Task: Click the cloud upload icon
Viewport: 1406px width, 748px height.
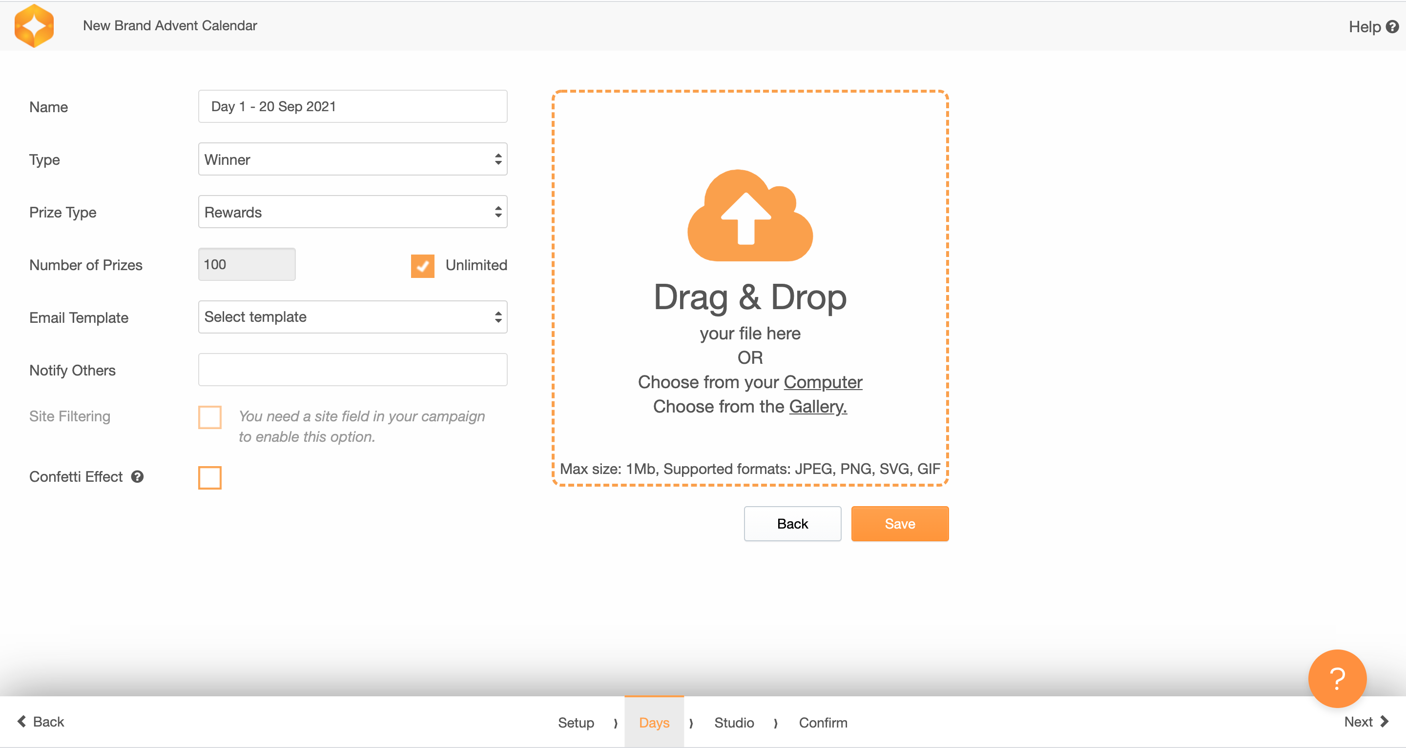Action: [749, 216]
